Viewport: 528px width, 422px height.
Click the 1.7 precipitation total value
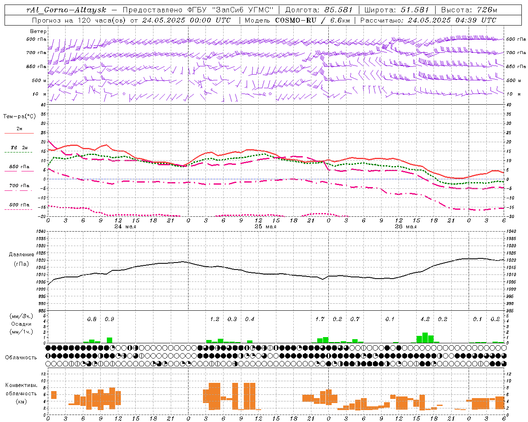click(x=320, y=319)
